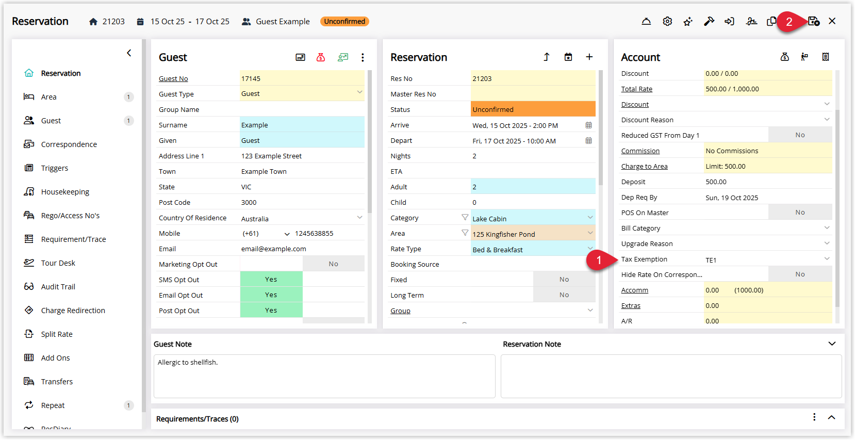This screenshot has width=855, height=440.
Task: Toggle Fixed reservation switch
Action: pos(533,279)
